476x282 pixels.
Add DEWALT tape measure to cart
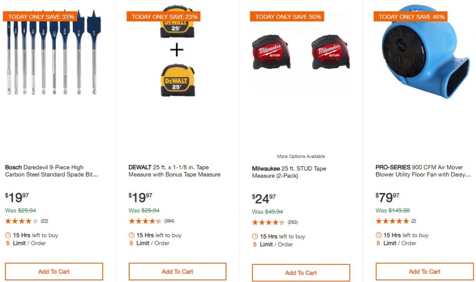click(x=177, y=271)
